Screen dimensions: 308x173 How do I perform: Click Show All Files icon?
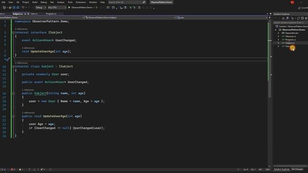(306, 18)
